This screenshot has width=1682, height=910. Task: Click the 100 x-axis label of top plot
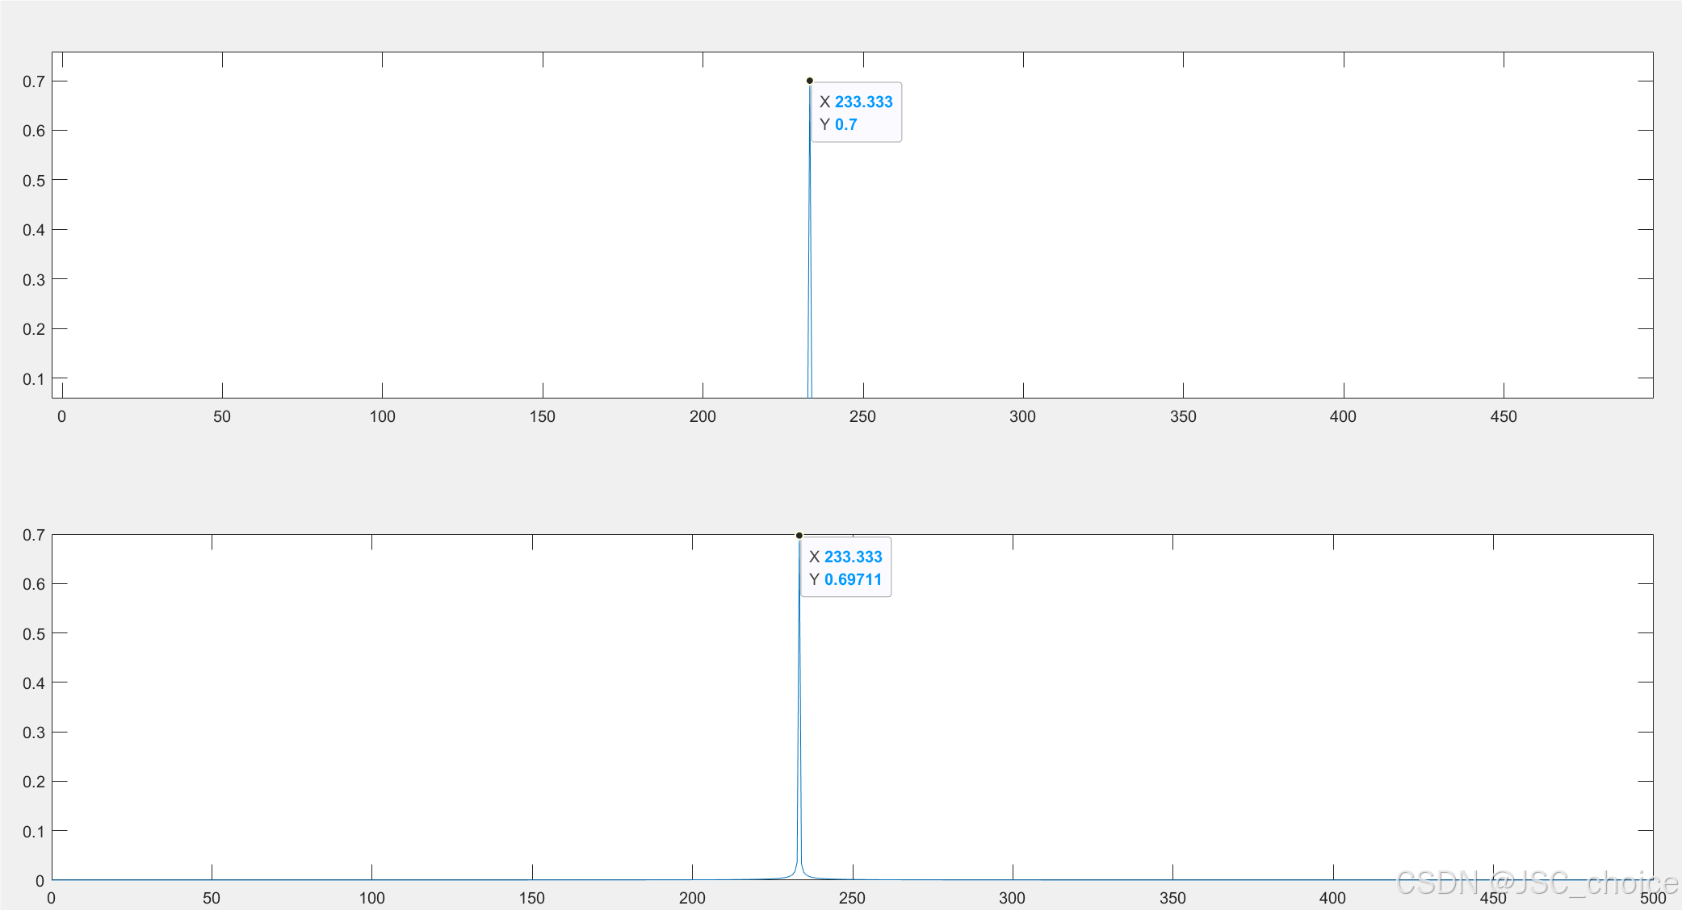pos(382,416)
